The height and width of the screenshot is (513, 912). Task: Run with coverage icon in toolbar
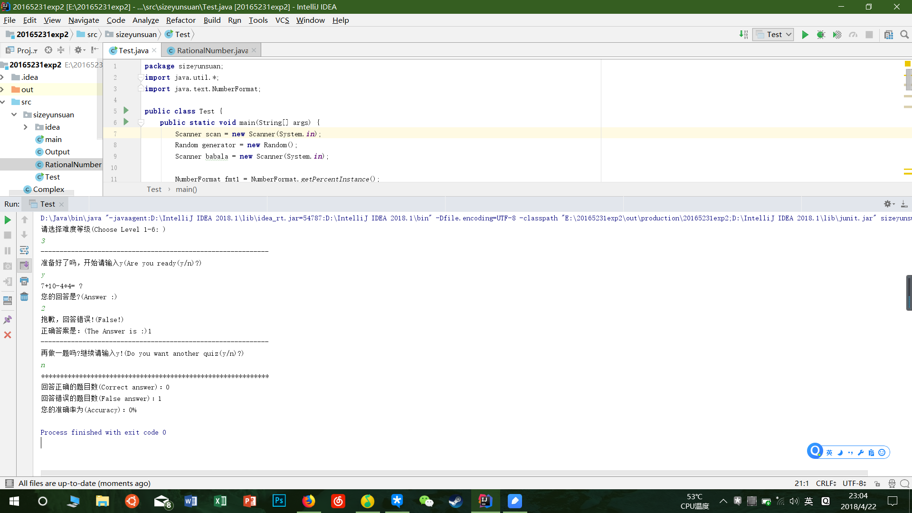(837, 35)
